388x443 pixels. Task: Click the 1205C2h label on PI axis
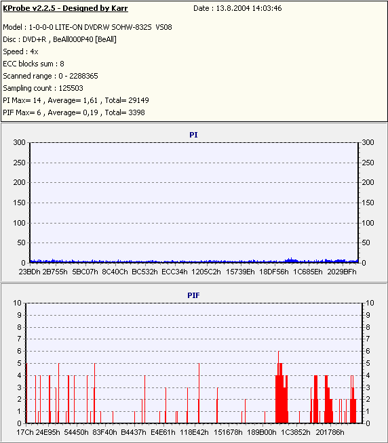click(x=206, y=272)
